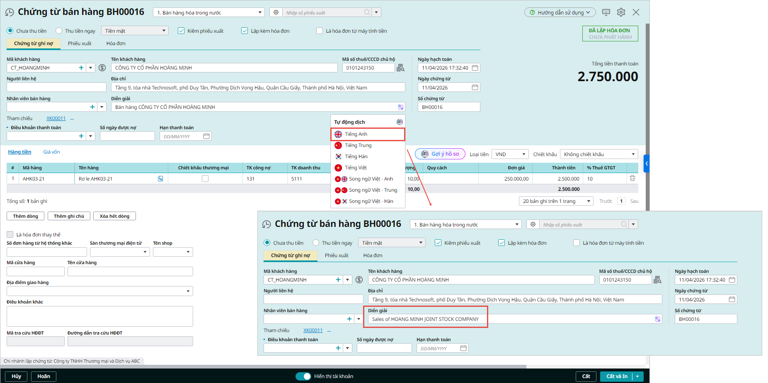The height and width of the screenshot is (383, 768).
Task: Click the tax code lookup icon
Action: click(x=400, y=68)
